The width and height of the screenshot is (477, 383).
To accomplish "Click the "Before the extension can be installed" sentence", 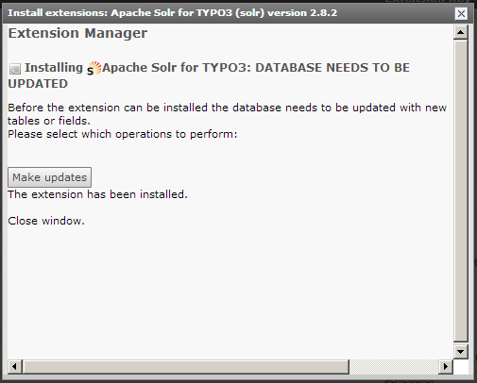I will [227, 114].
